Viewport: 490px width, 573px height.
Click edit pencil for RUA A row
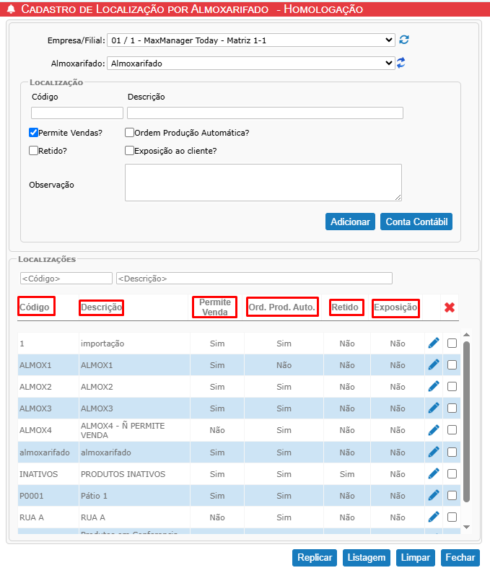point(434,517)
